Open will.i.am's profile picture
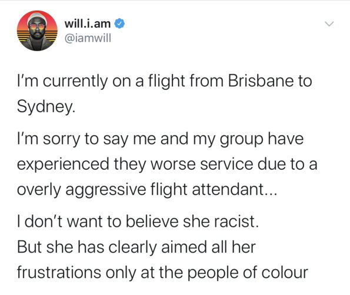 [x=37, y=31]
